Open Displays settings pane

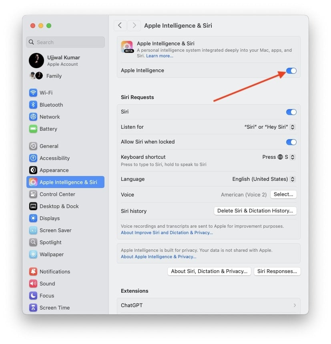tap(65, 219)
